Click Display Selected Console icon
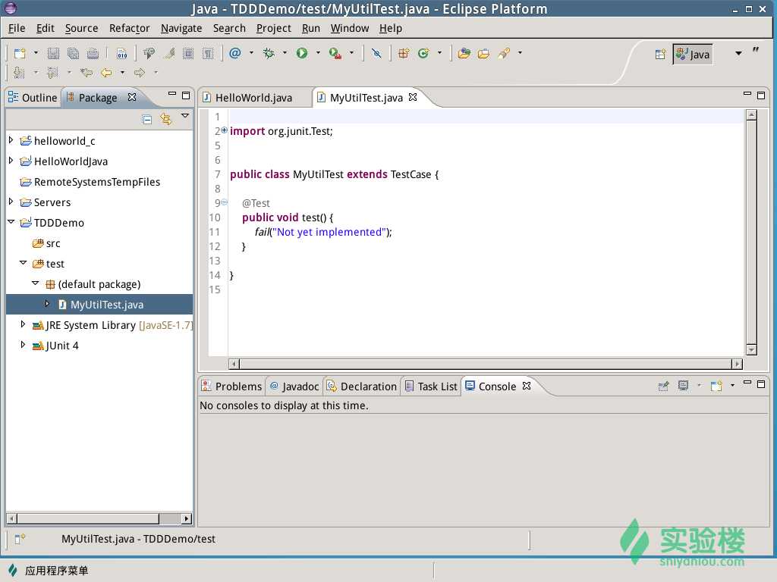Viewport: 777px width, 582px height. point(684,386)
